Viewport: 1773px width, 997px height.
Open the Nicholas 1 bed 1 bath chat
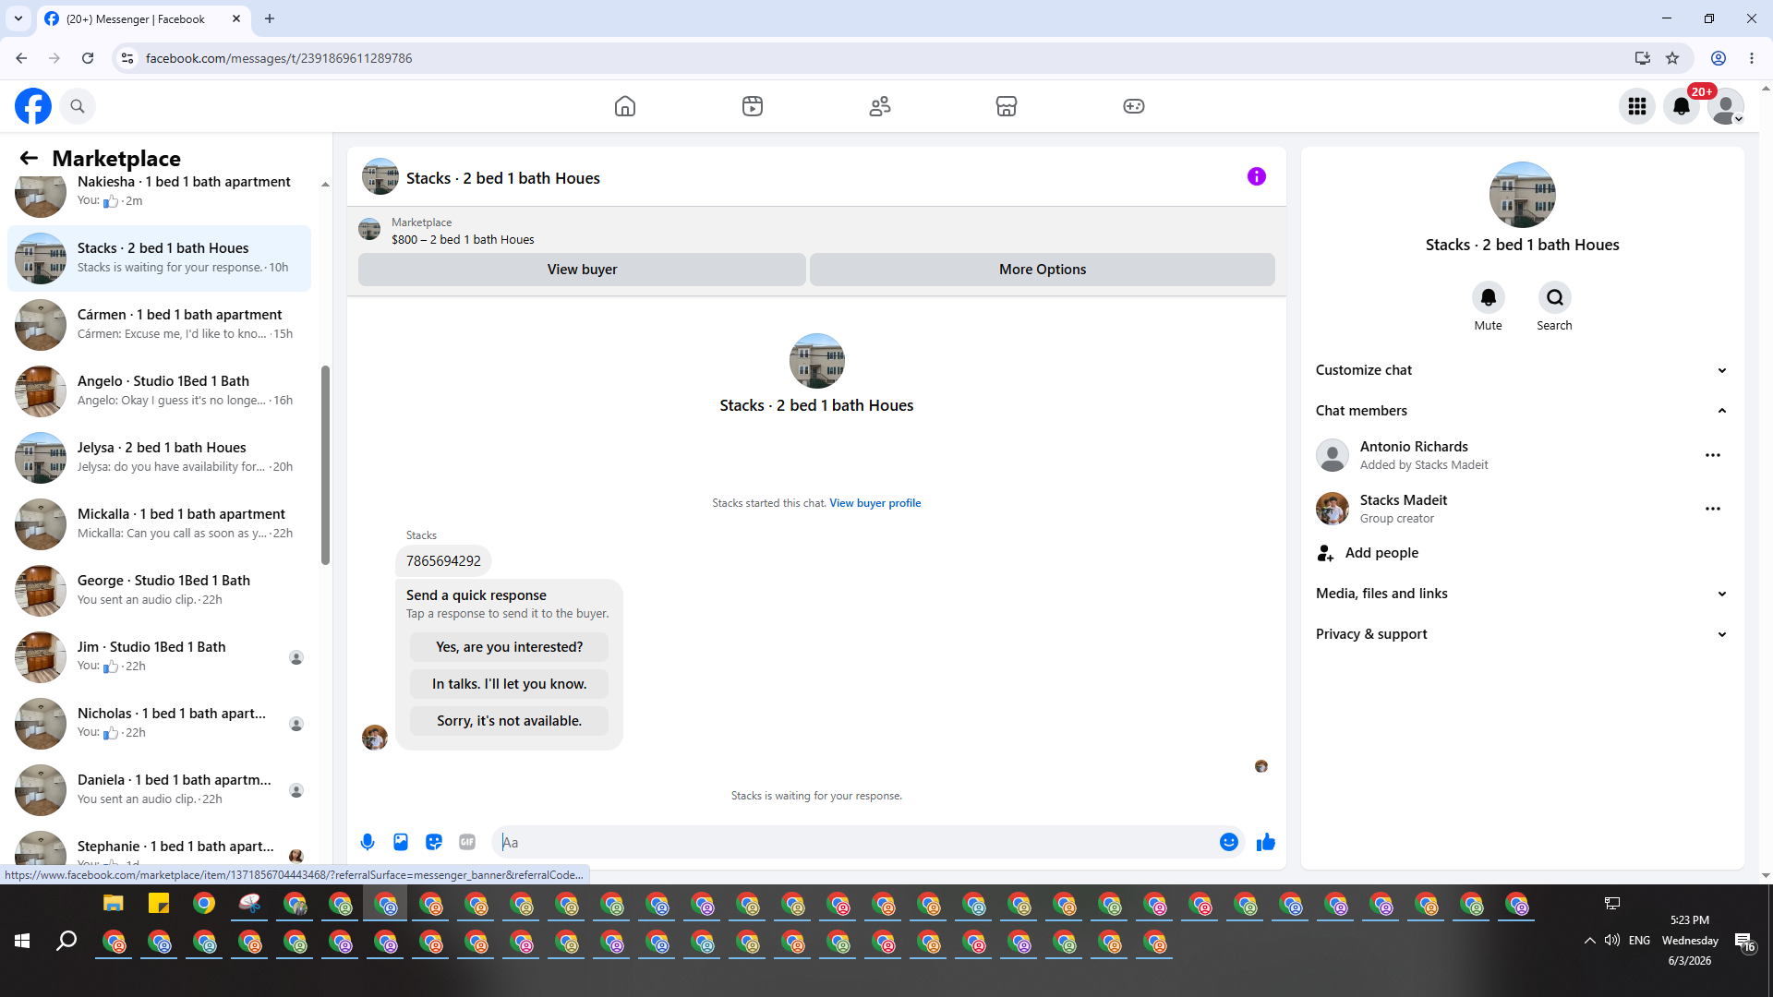coord(159,723)
